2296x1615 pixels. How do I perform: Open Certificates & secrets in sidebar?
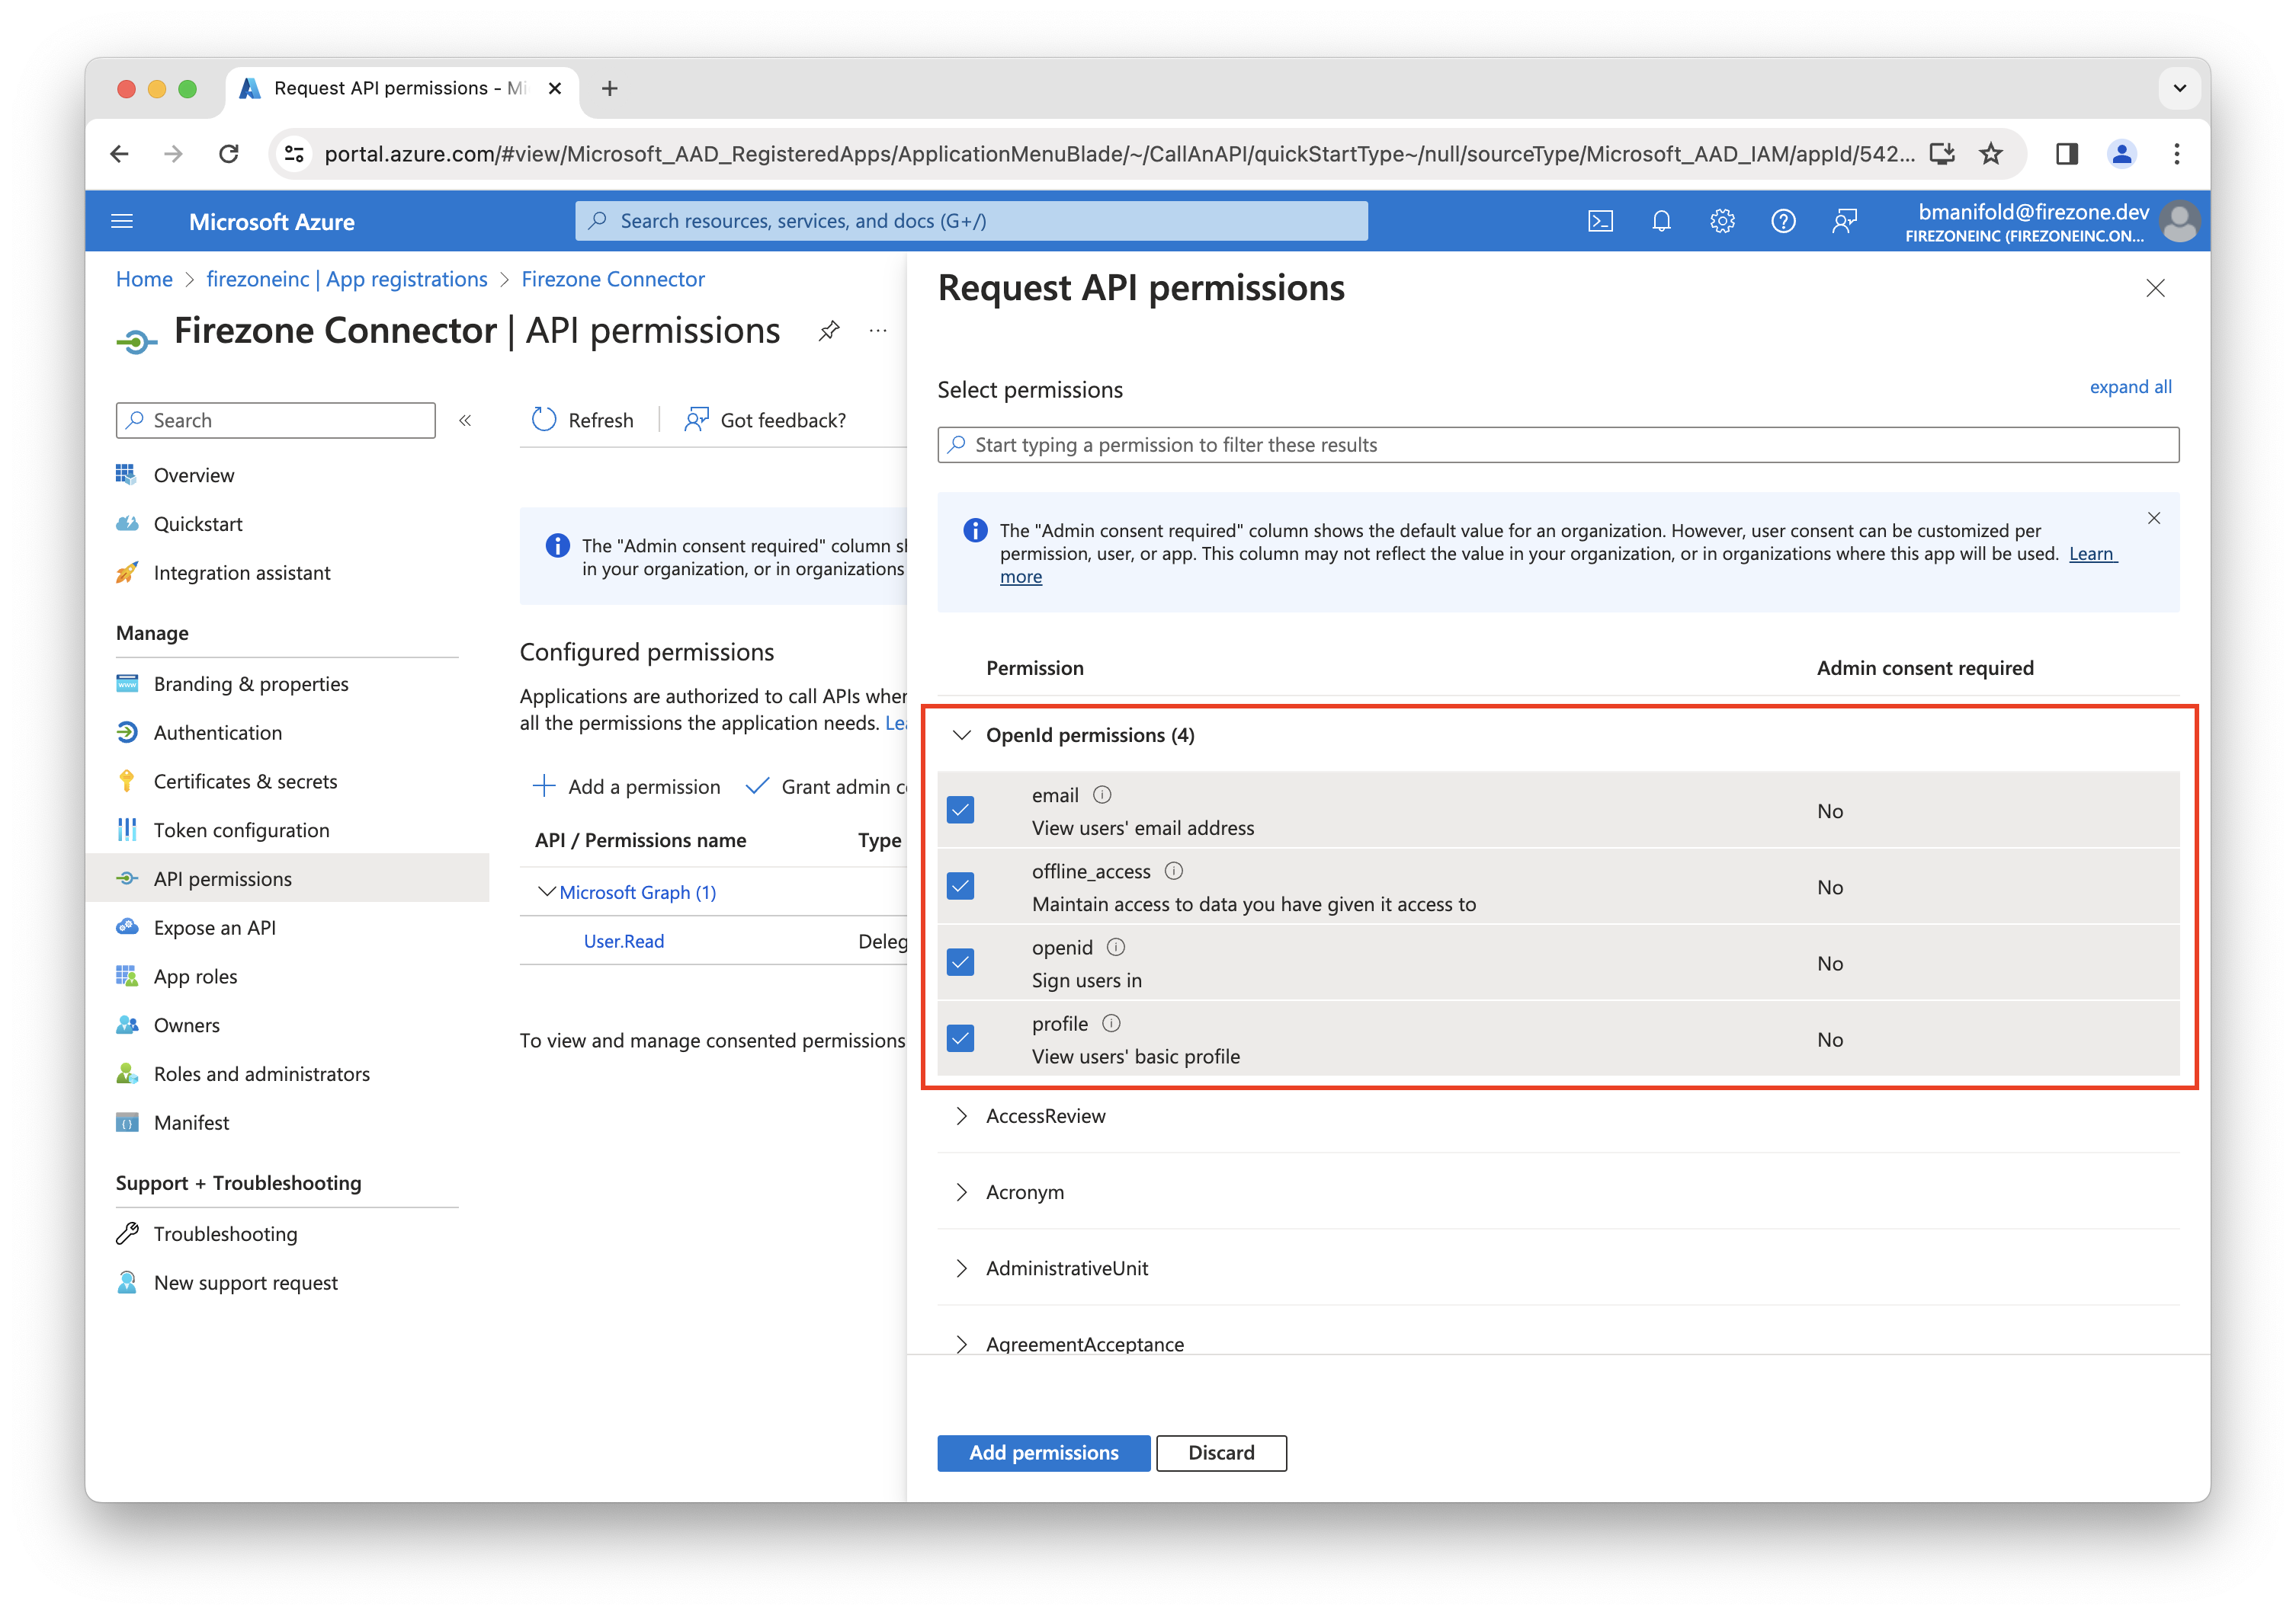coord(245,782)
